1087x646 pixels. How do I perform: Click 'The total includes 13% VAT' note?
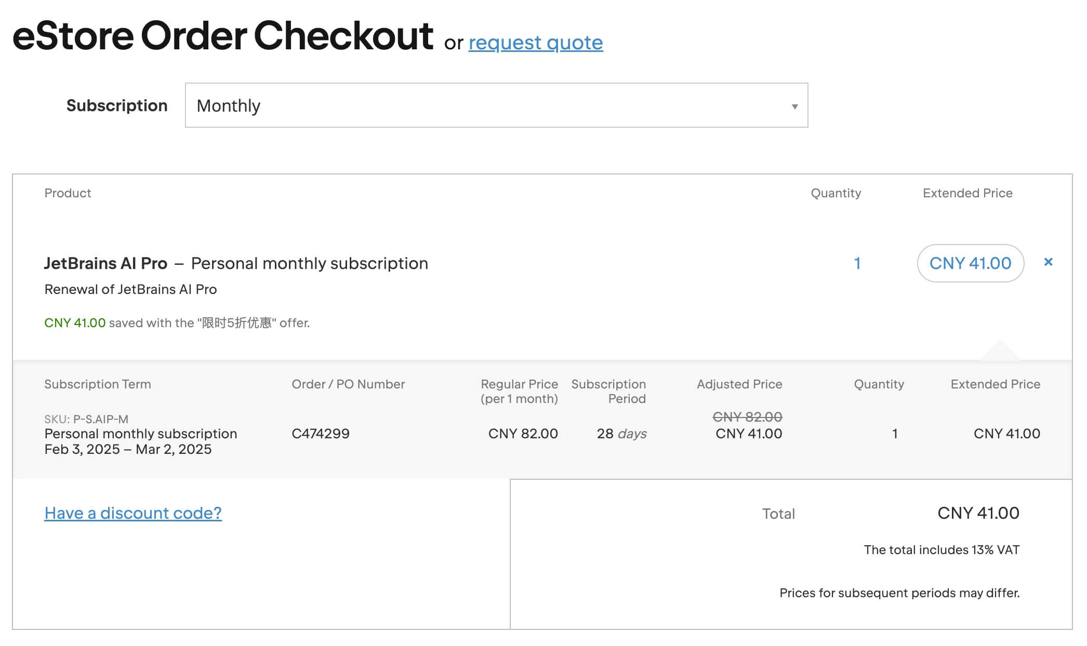click(942, 550)
